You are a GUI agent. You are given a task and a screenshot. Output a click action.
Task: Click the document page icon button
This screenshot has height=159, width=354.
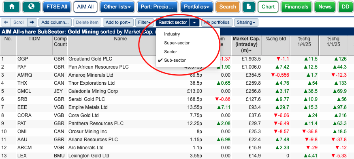[249, 7]
